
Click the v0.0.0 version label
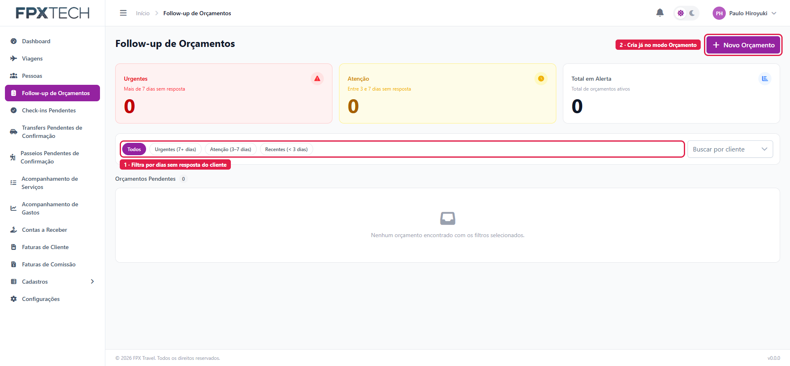click(774, 358)
